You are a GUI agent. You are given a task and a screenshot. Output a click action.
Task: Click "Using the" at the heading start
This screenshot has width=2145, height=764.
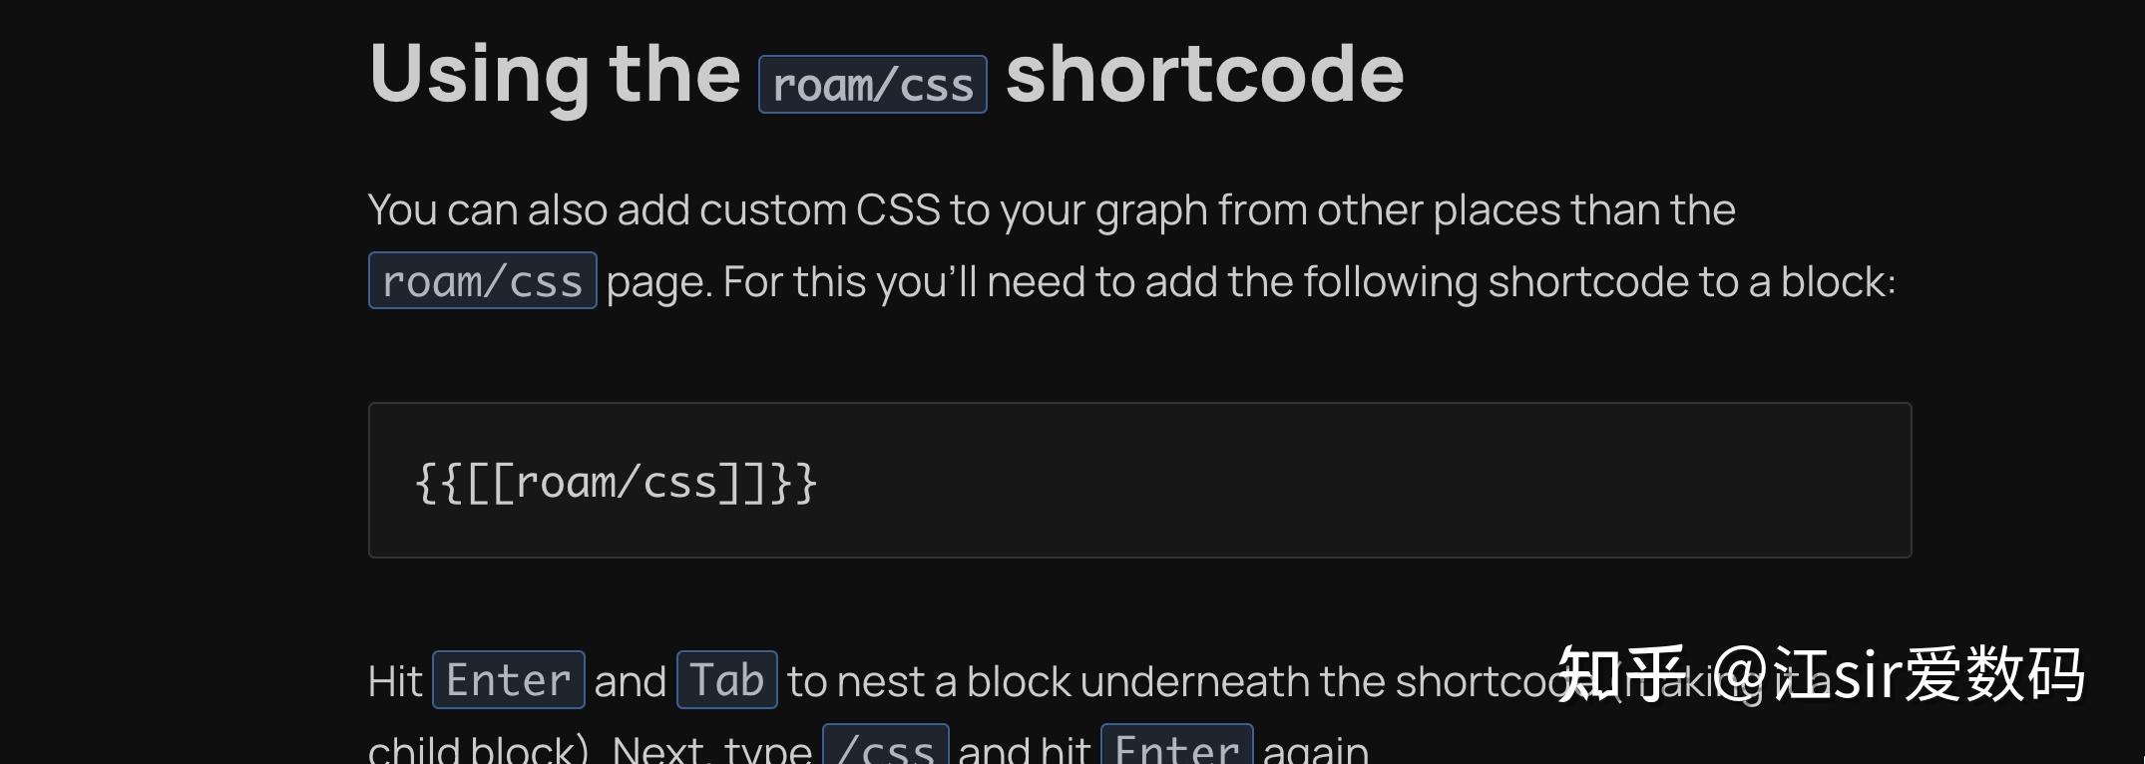[554, 74]
